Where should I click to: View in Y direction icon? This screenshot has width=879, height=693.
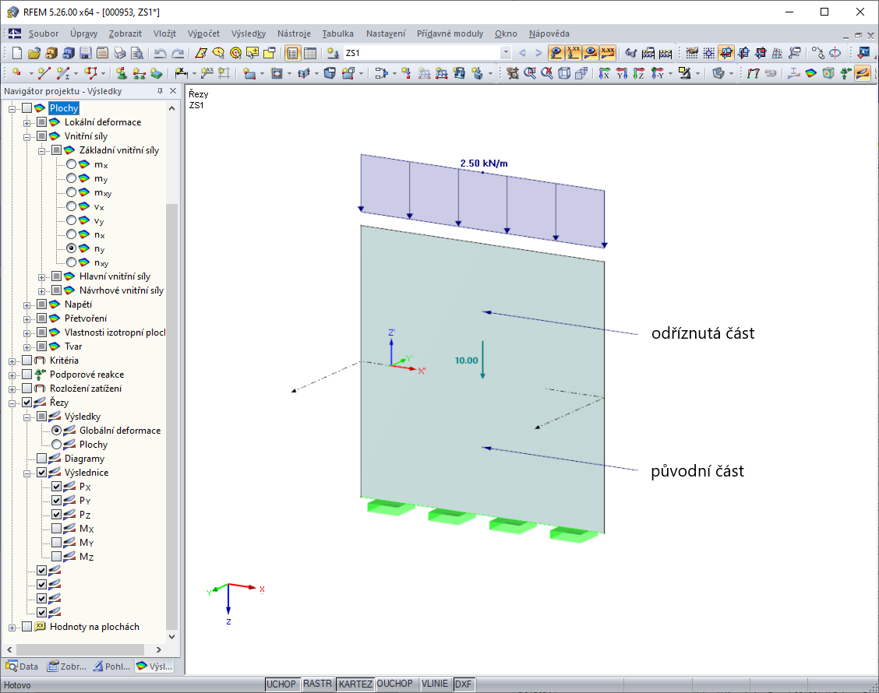coord(622,73)
